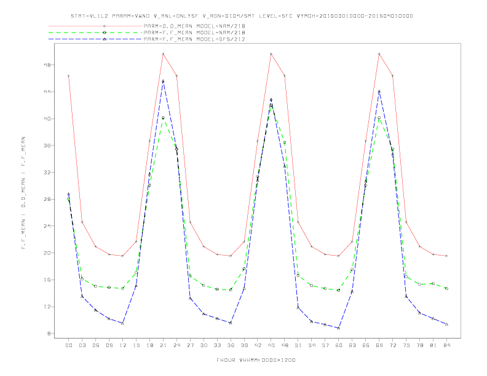Click green NAM circle marker at hour 12
487x376 pixels.
(x=123, y=289)
